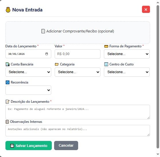
Task: Focus the Observações Internas text area
Action: 78,131
